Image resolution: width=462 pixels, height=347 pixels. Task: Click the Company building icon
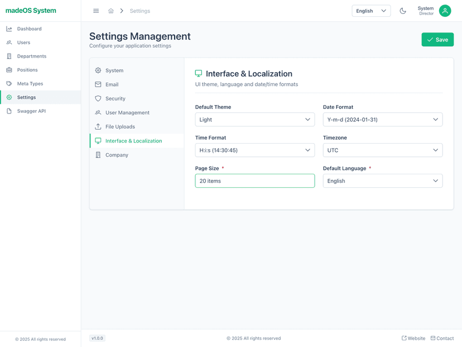[98, 155]
